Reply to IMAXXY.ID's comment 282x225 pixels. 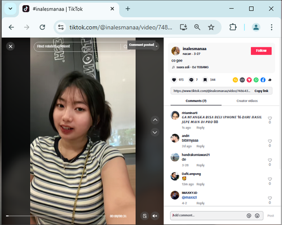click(200, 203)
